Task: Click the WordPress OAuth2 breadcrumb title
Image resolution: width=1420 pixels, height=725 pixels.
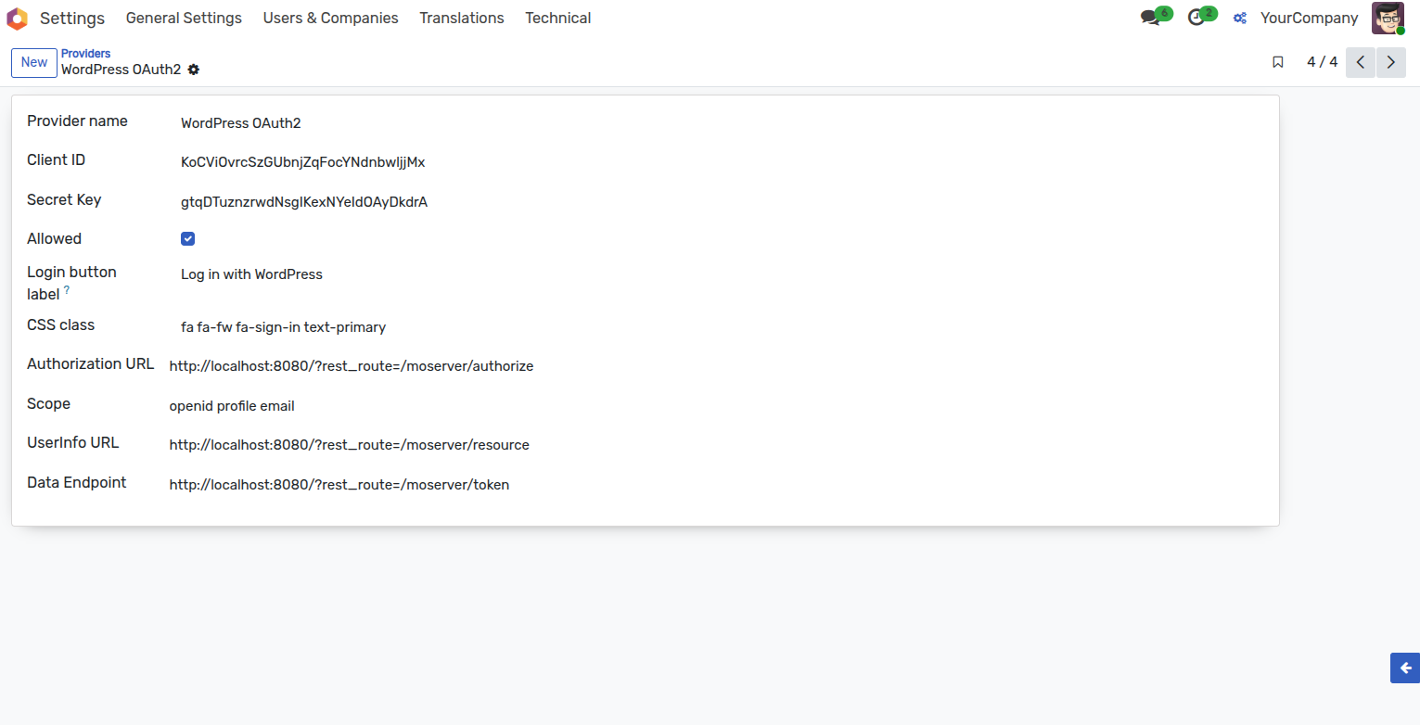Action: 121,70
